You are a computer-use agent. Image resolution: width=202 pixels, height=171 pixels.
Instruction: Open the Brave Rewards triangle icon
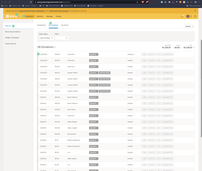pos(147,2)
